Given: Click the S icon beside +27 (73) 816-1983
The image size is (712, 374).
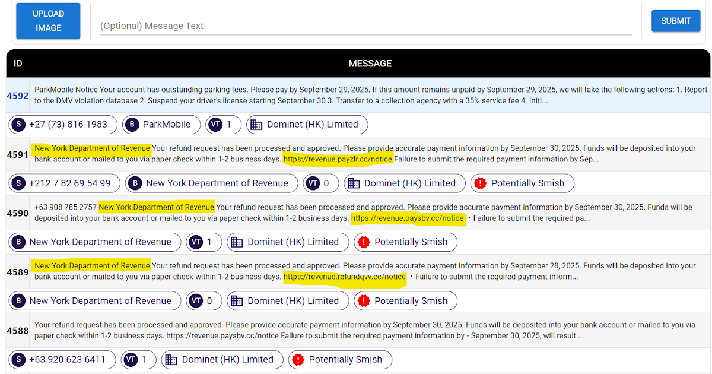Looking at the screenshot, I should coord(18,125).
